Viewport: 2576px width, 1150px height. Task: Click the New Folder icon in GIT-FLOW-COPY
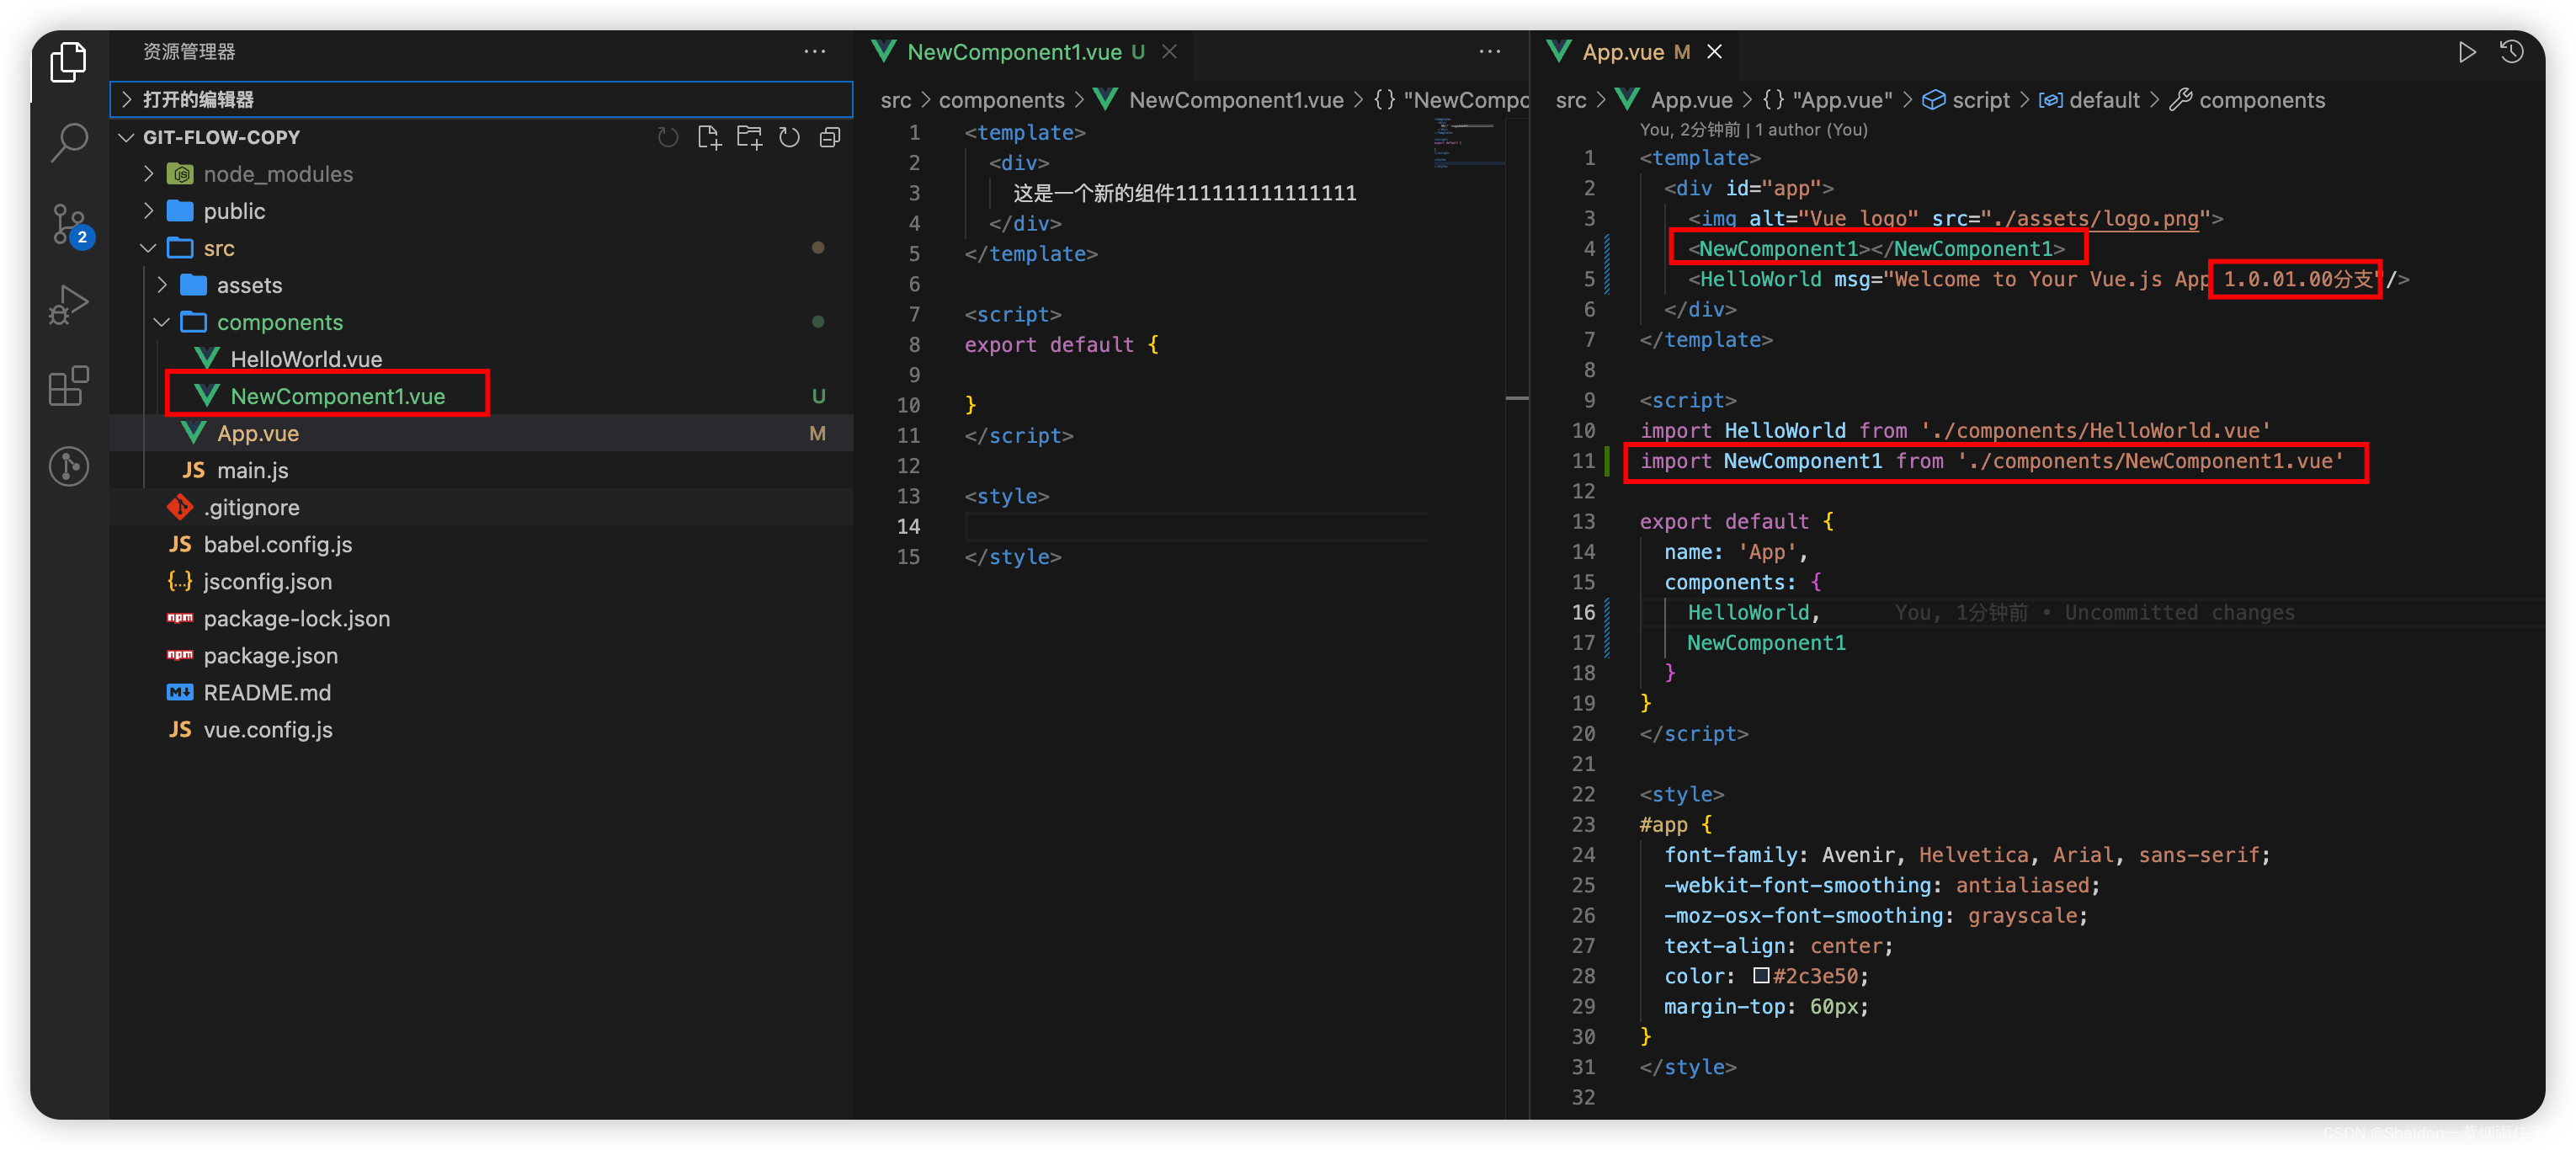pyautogui.click(x=749, y=137)
